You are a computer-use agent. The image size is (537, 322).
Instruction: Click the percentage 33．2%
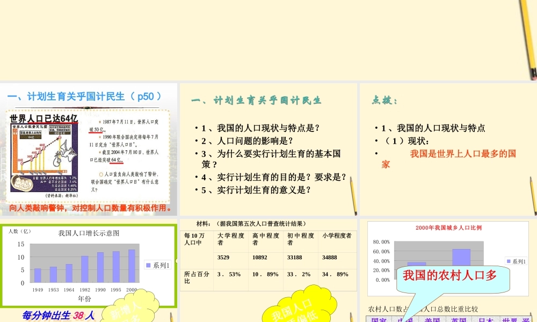pos(299,274)
